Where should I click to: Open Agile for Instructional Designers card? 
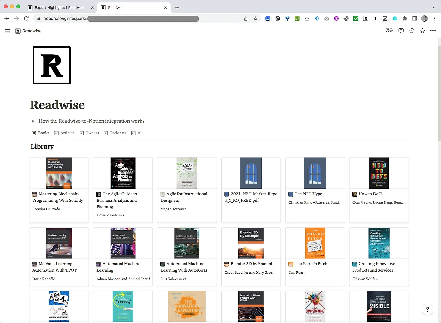[187, 190]
